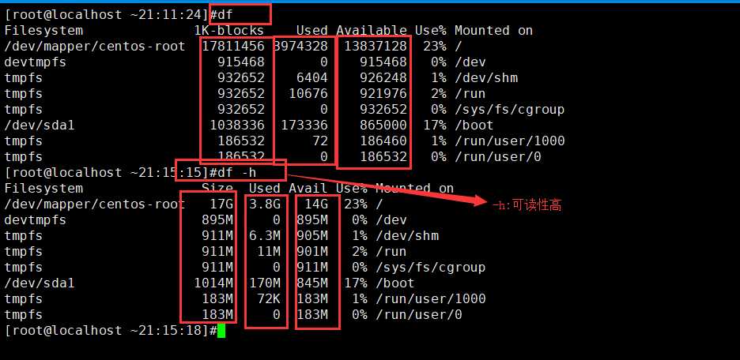Click the used value 173336
The height and width of the screenshot is (360, 740).
click(x=304, y=126)
